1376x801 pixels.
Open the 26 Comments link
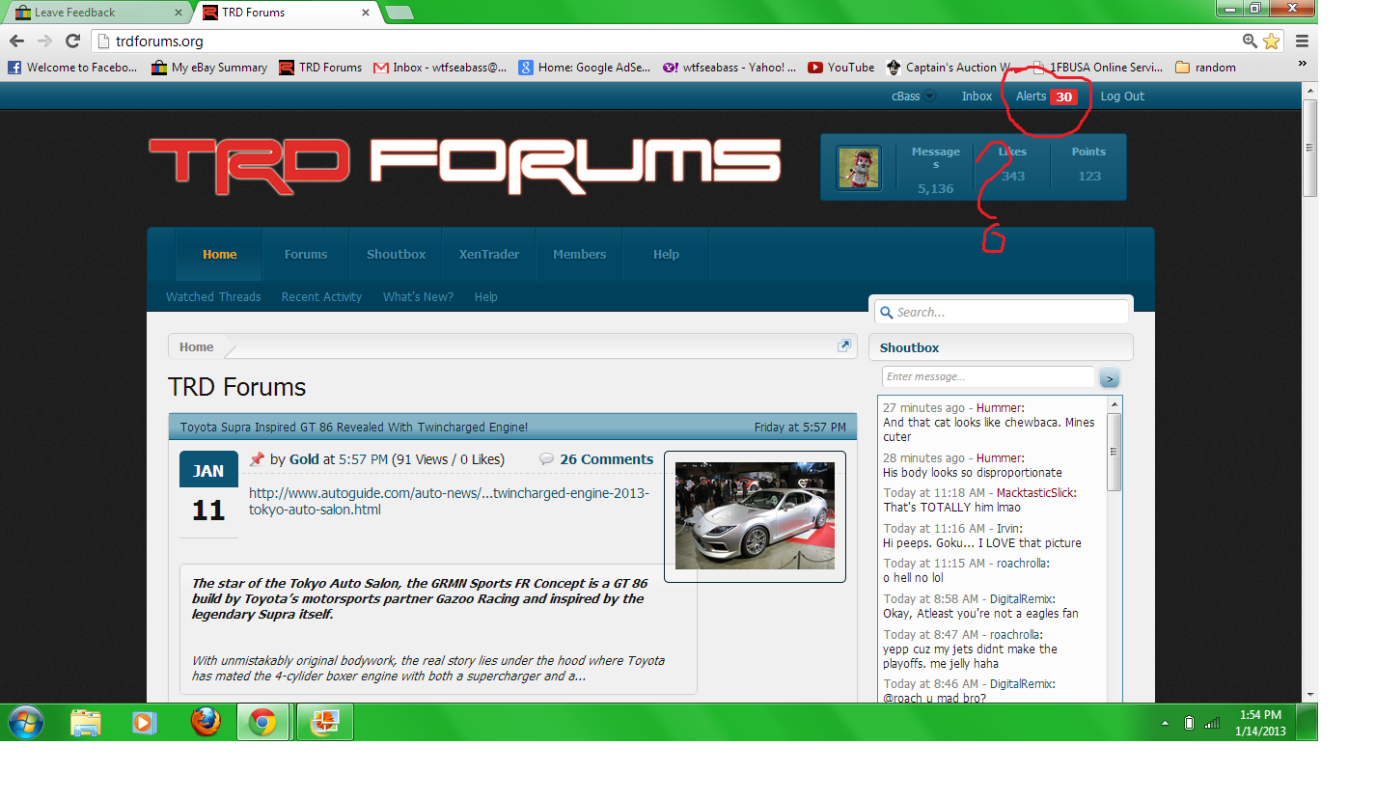(x=606, y=459)
